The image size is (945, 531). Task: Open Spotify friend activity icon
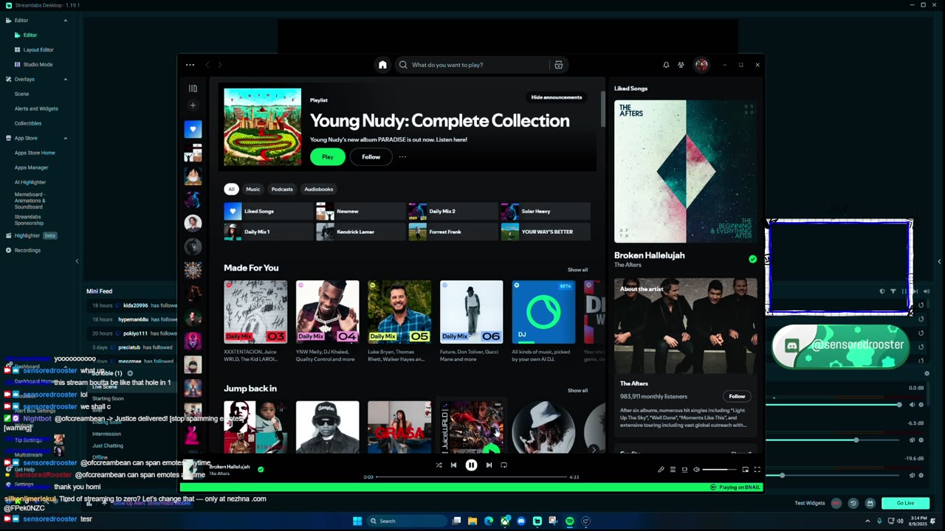[681, 65]
